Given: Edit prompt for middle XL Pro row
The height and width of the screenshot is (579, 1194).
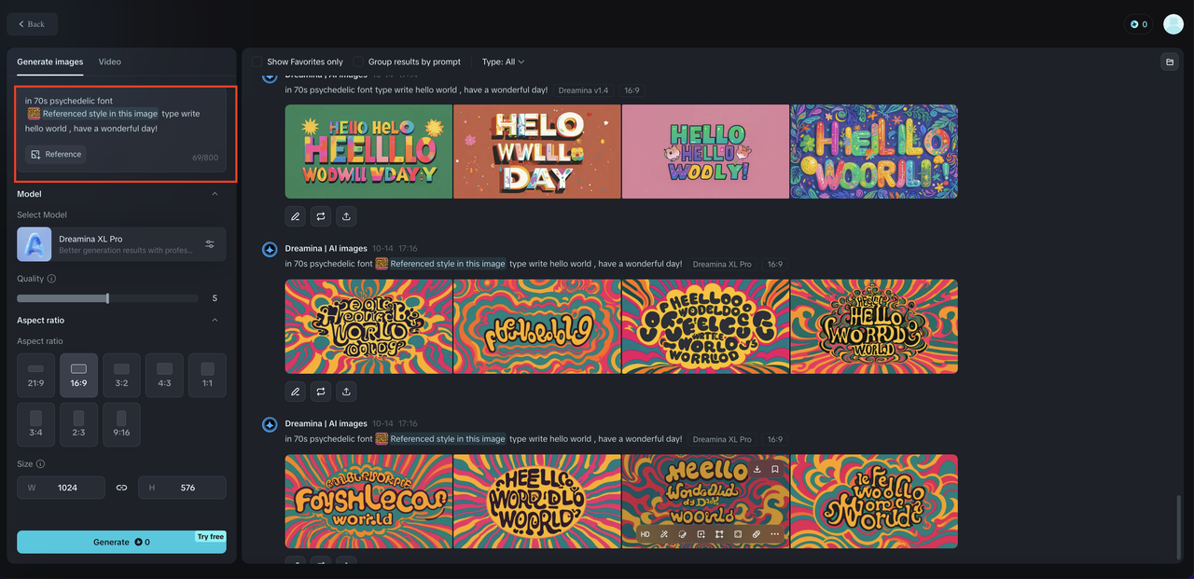Looking at the screenshot, I should point(296,392).
